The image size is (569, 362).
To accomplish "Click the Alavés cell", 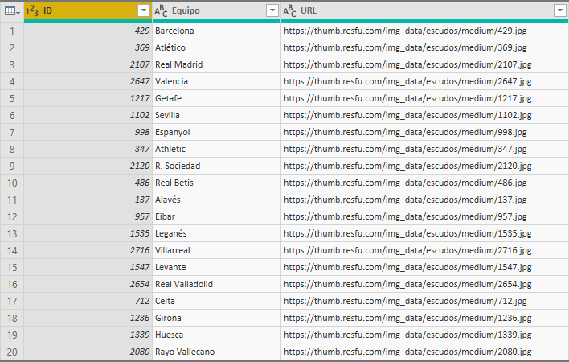I will [x=216, y=200].
